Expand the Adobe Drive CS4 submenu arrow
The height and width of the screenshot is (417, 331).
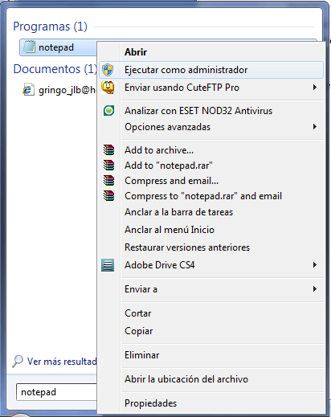(x=315, y=265)
